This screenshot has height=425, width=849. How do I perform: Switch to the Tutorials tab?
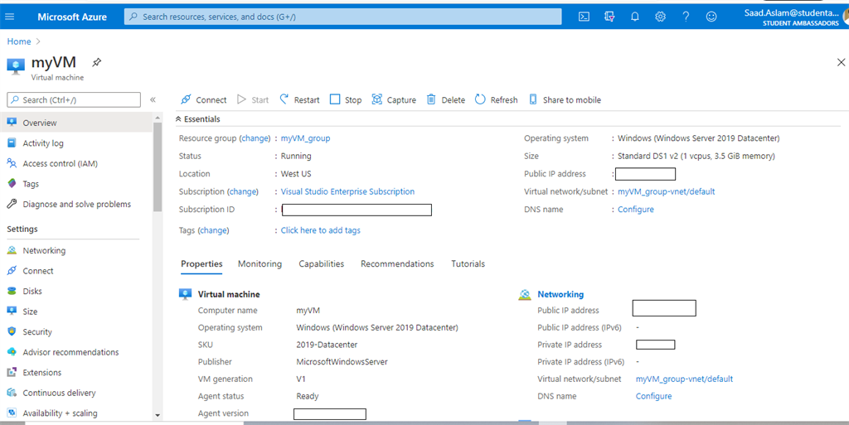pyautogui.click(x=468, y=264)
